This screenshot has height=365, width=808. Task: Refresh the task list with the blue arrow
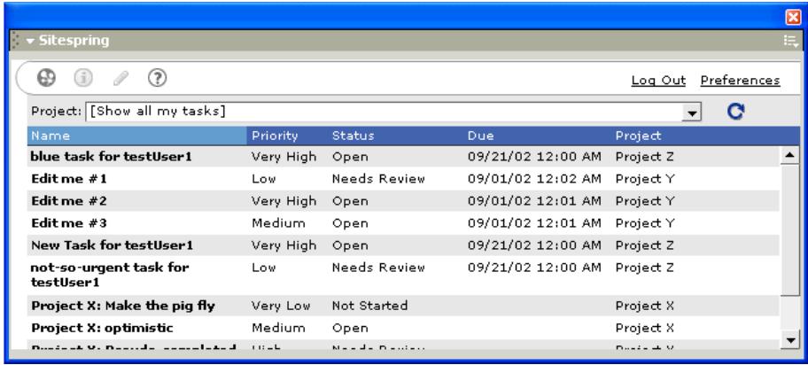tap(736, 112)
